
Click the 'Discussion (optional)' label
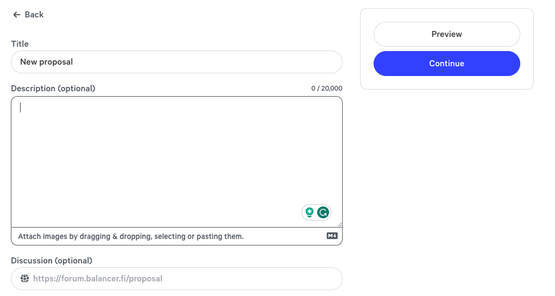tap(52, 261)
